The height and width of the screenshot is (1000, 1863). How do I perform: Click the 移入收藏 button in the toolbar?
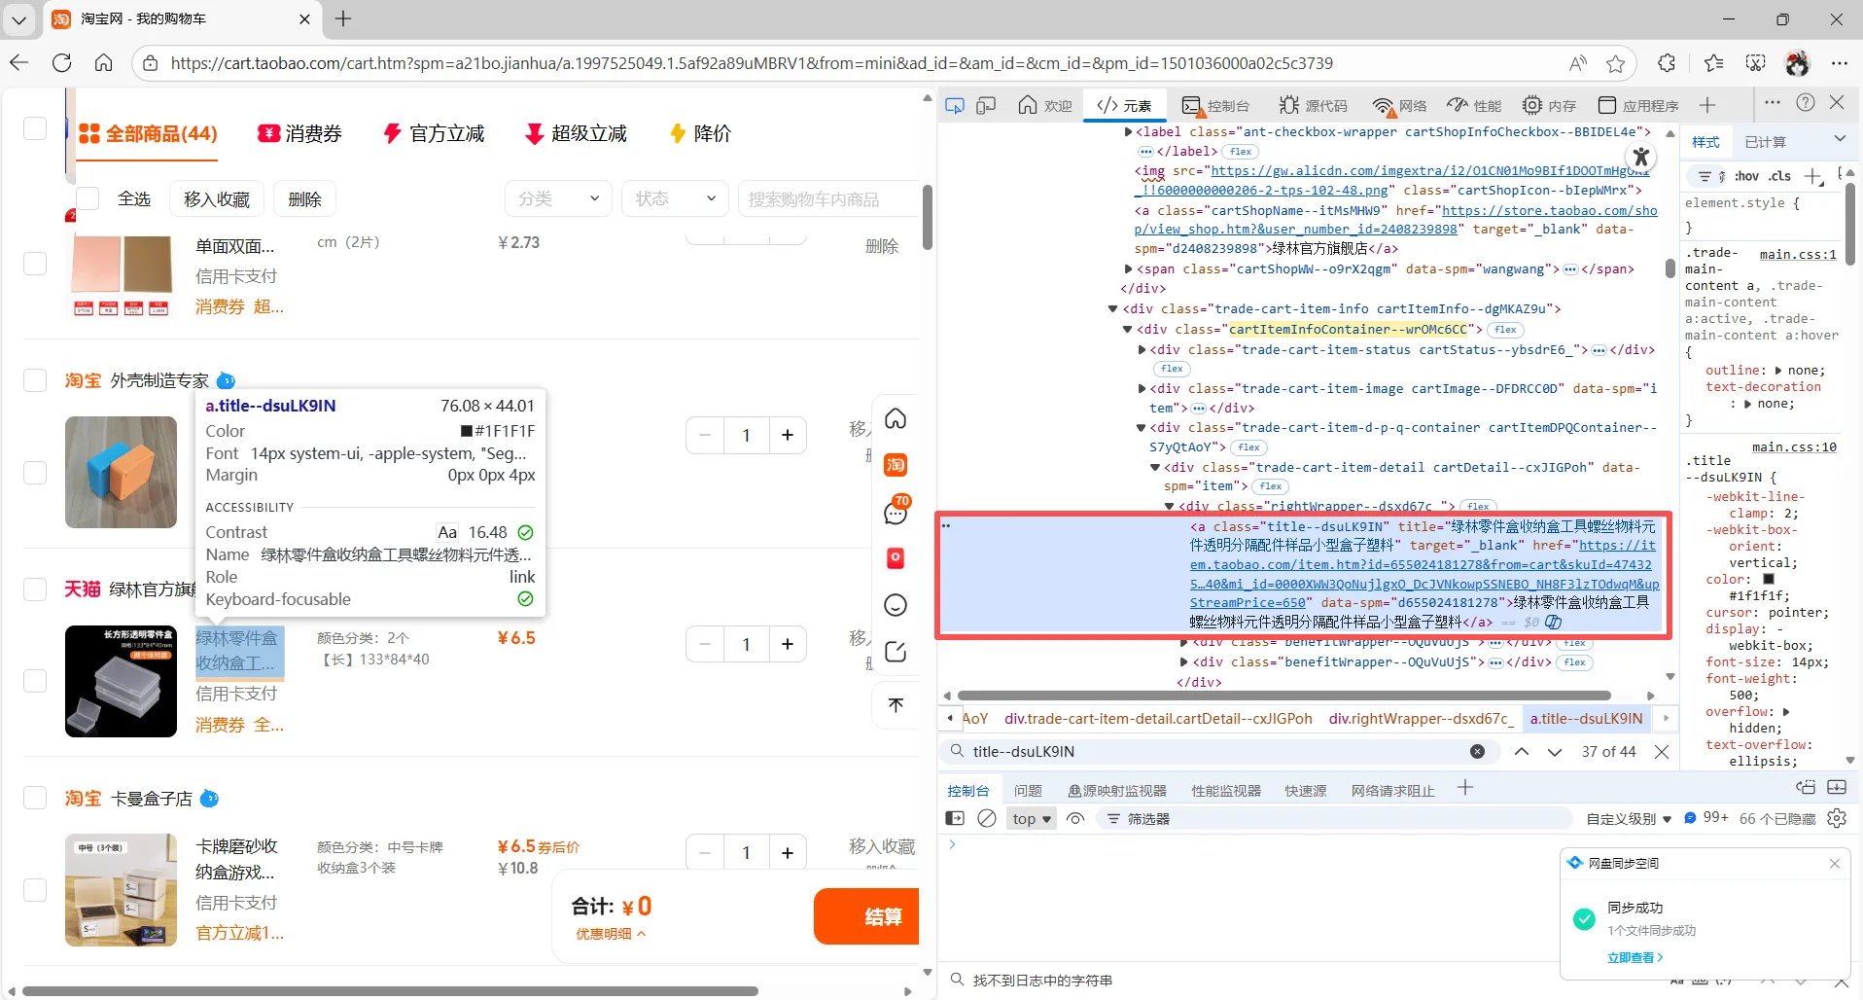[x=217, y=198]
